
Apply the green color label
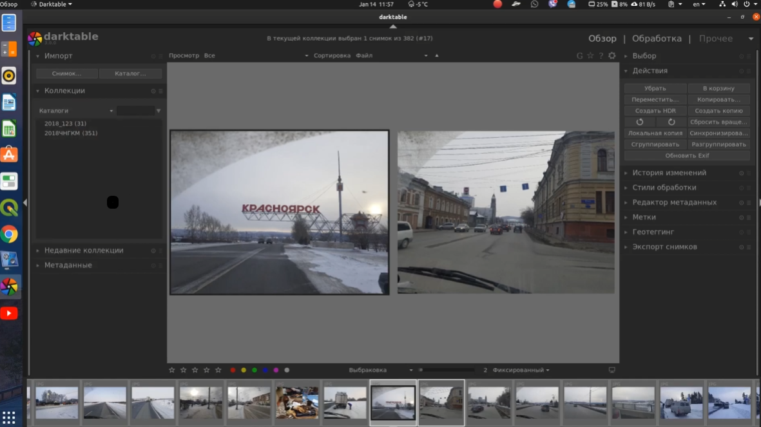[255, 370]
